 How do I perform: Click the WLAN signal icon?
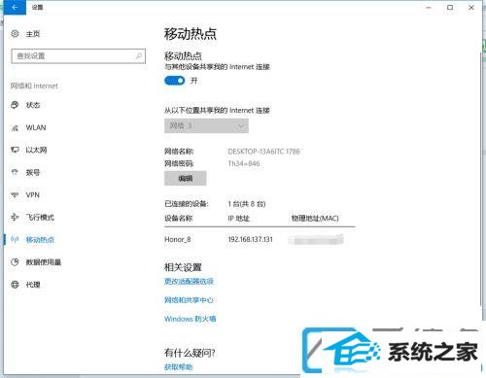[15, 128]
